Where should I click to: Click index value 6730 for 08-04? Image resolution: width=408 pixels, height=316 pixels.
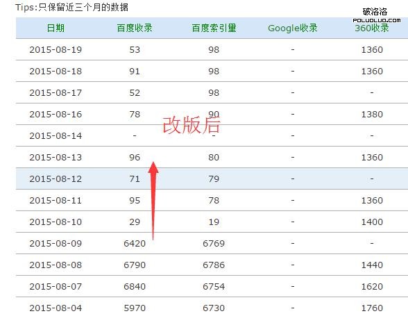click(214, 308)
